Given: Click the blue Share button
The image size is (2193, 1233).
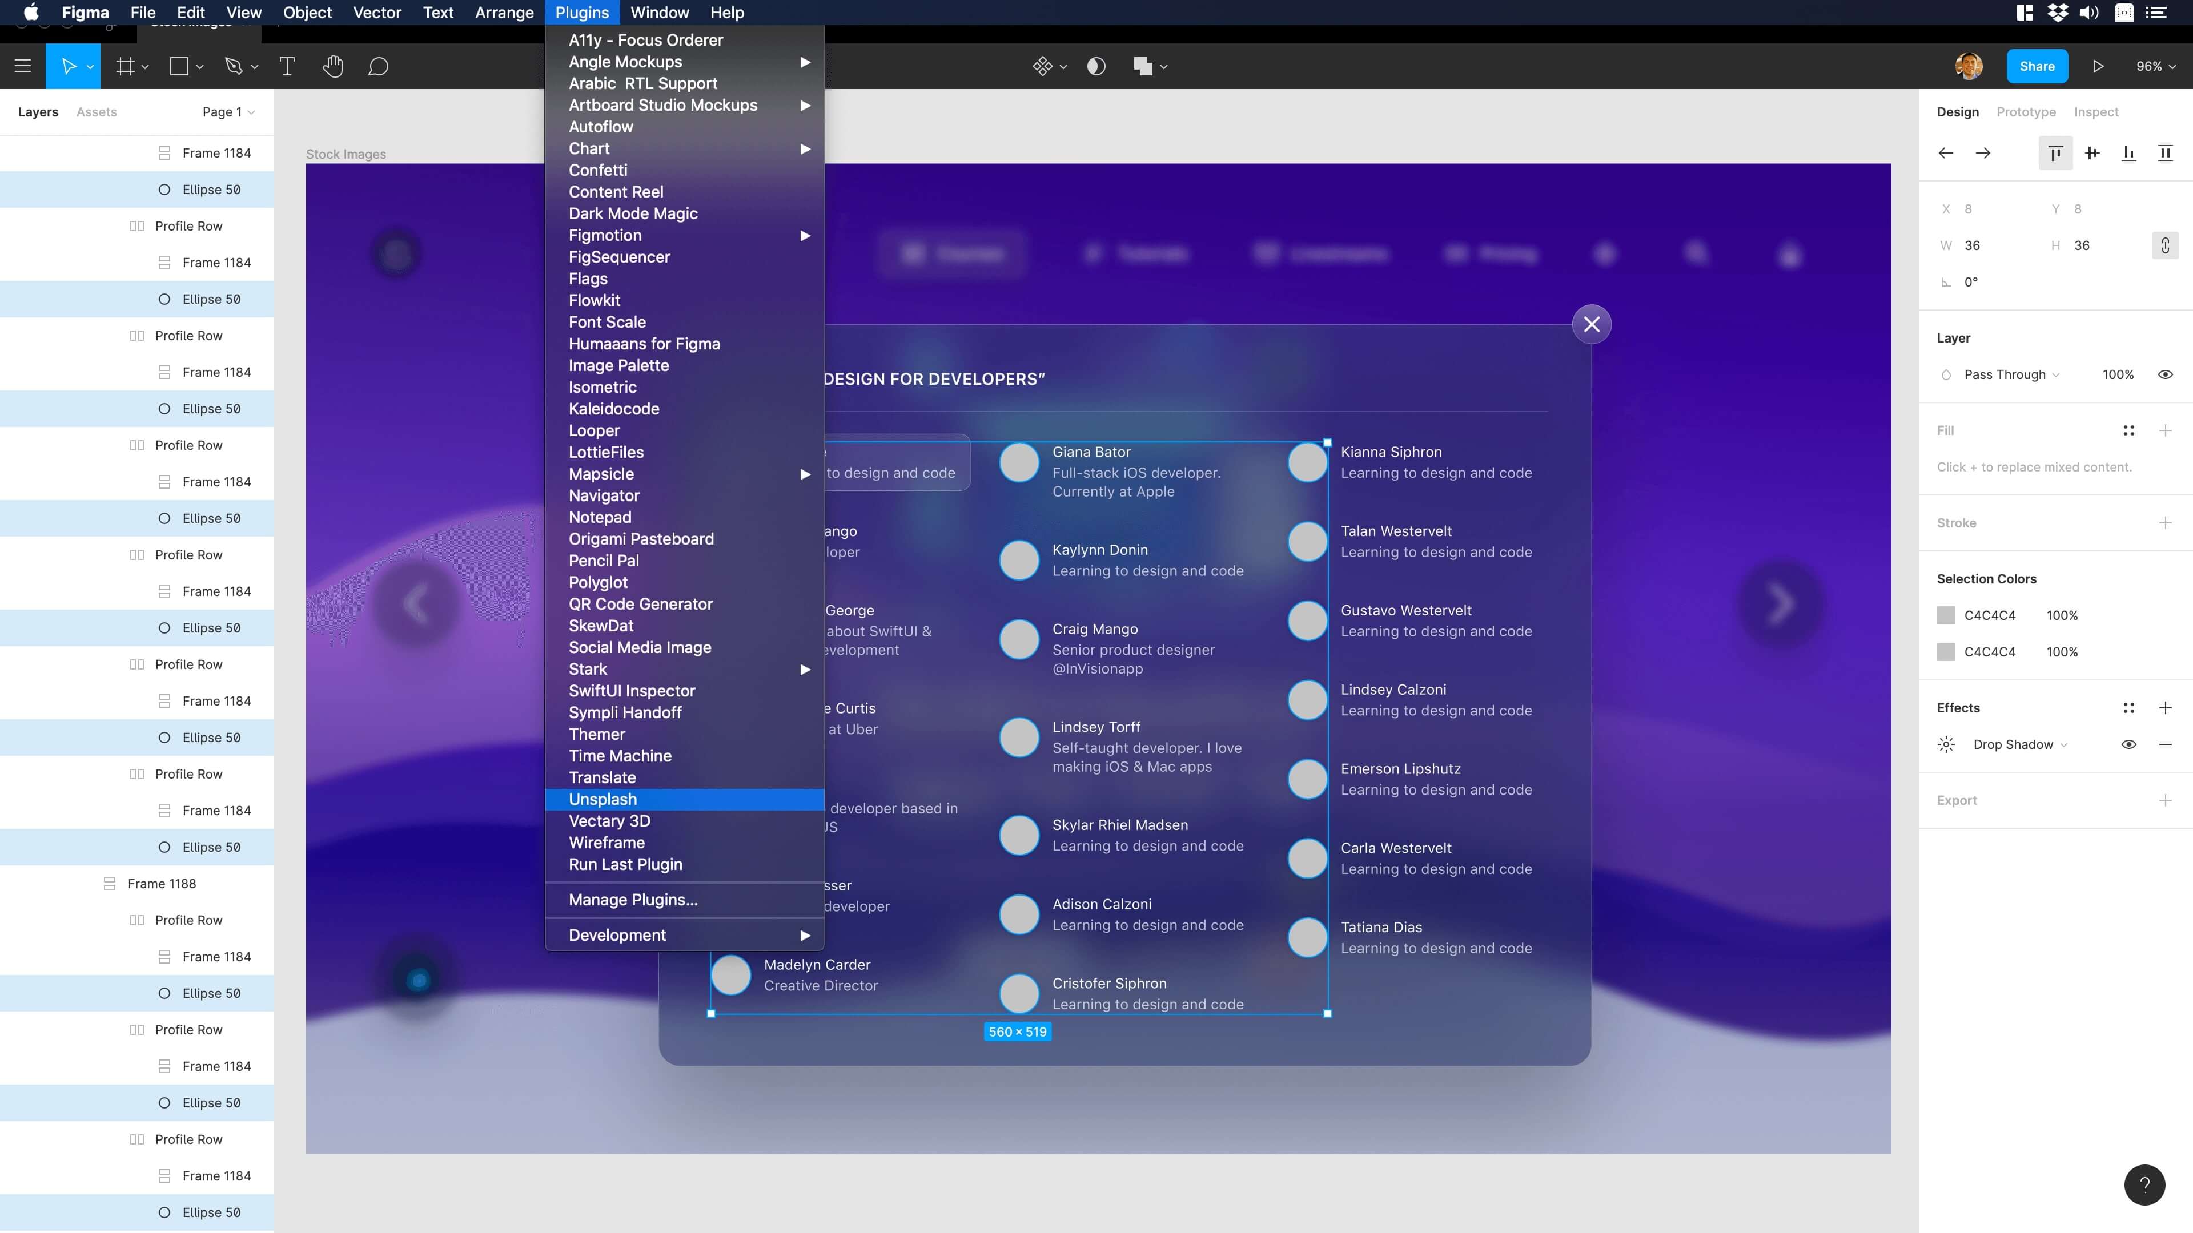Looking at the screenshot, I should pos(2037,66).
